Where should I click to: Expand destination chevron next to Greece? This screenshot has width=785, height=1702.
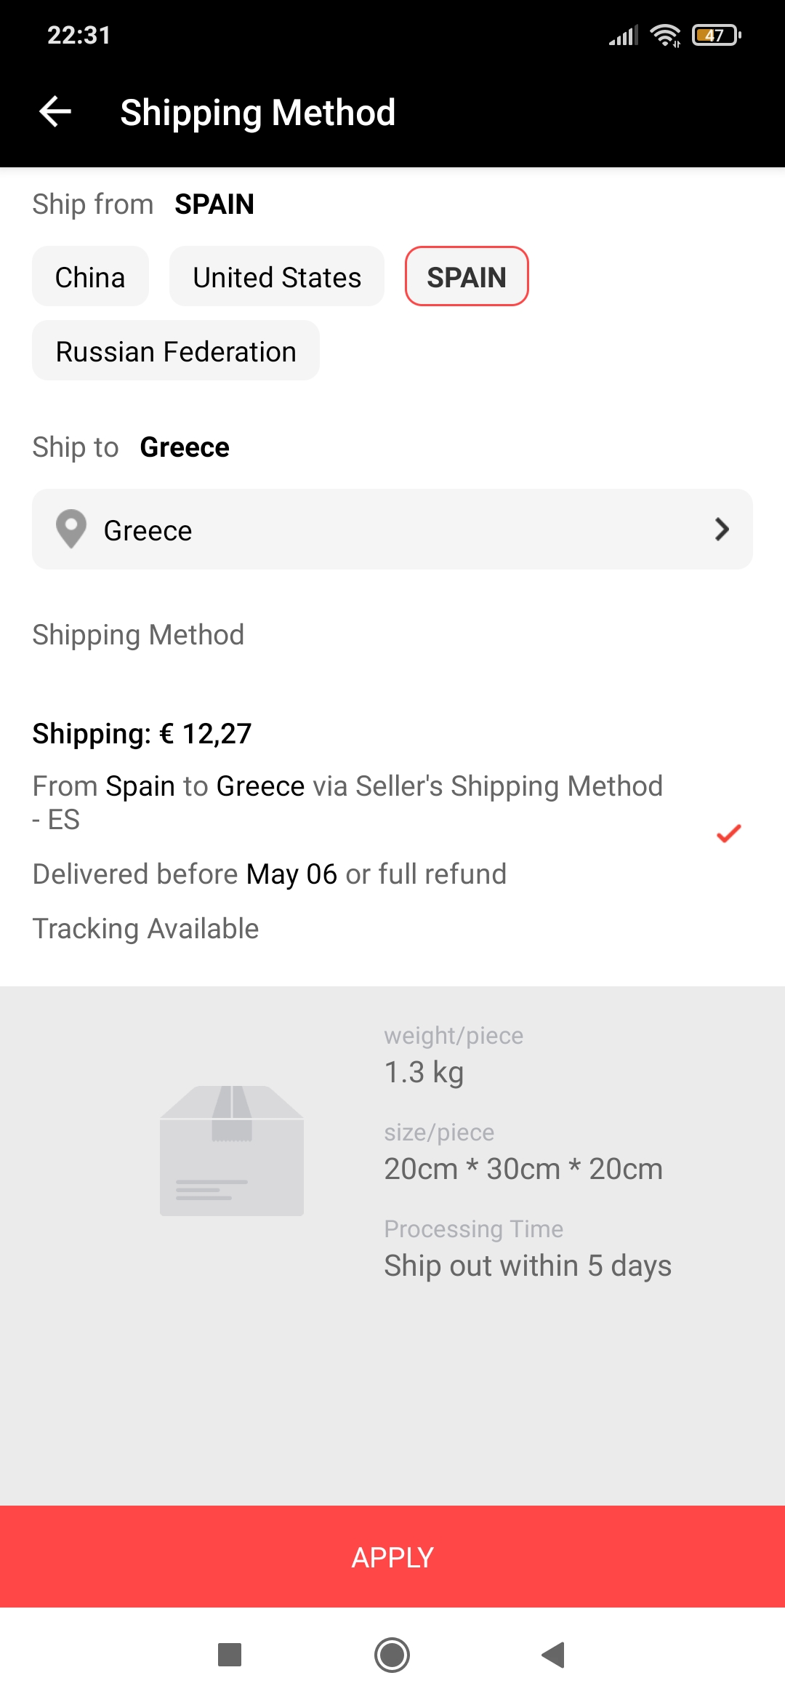[722, 529]
